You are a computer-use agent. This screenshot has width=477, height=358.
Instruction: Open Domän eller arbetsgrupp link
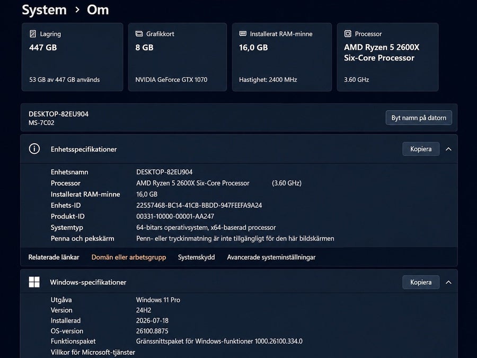click(x=129, y=257)
